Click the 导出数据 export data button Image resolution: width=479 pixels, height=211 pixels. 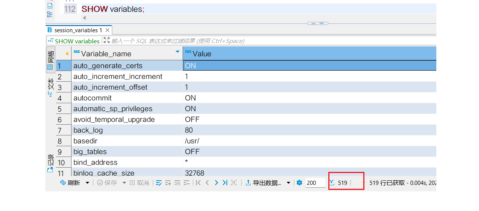point(263,183)
